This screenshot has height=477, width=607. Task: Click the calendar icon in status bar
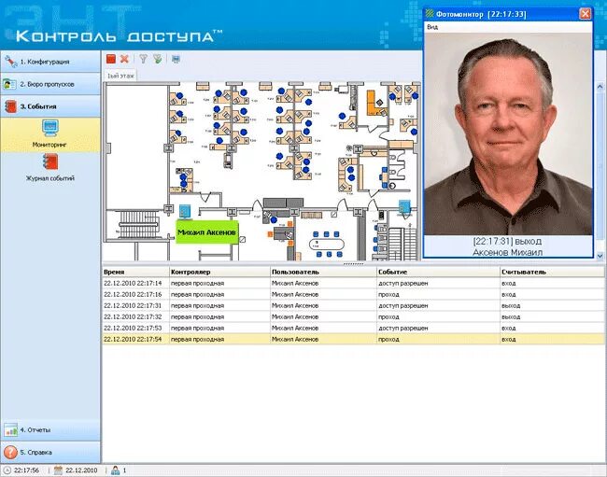(x=58, y=470)
